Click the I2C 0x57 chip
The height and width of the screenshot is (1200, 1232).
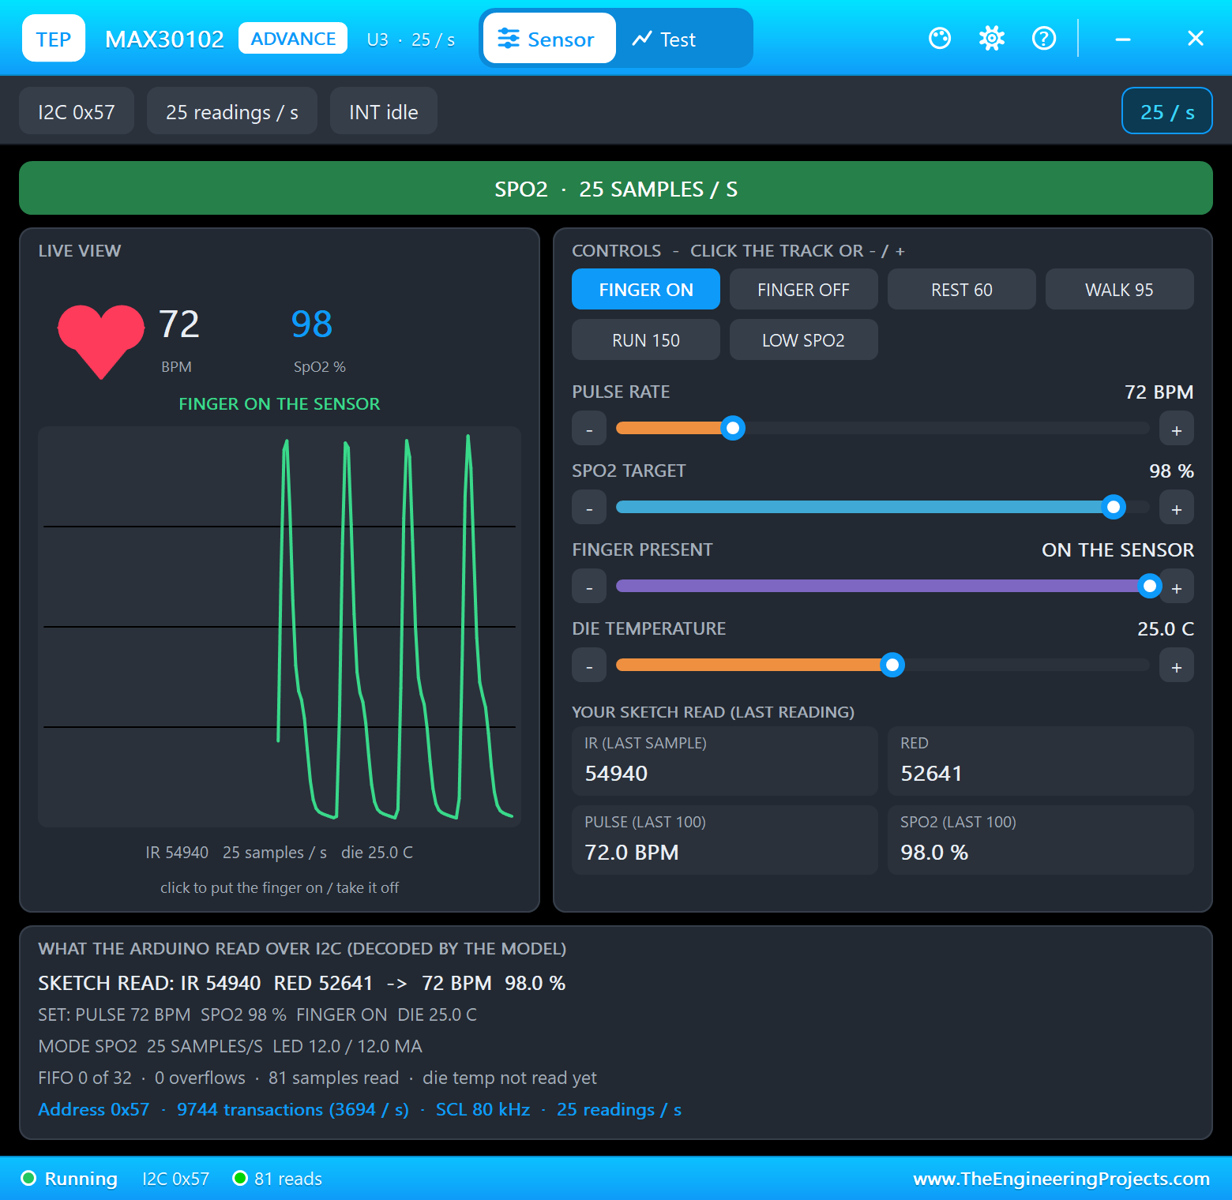(77, 111)
